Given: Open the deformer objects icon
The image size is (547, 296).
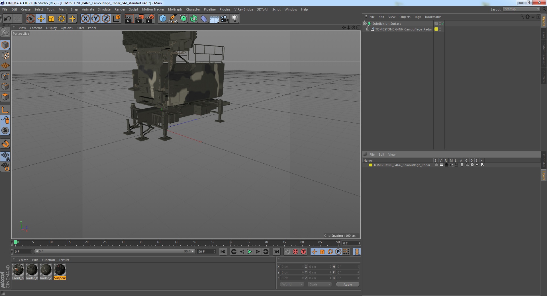Looking at the screenshot, I should click(204, 19).
